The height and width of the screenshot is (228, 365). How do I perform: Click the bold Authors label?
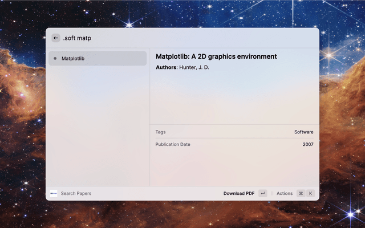click(x=166, y=67)
